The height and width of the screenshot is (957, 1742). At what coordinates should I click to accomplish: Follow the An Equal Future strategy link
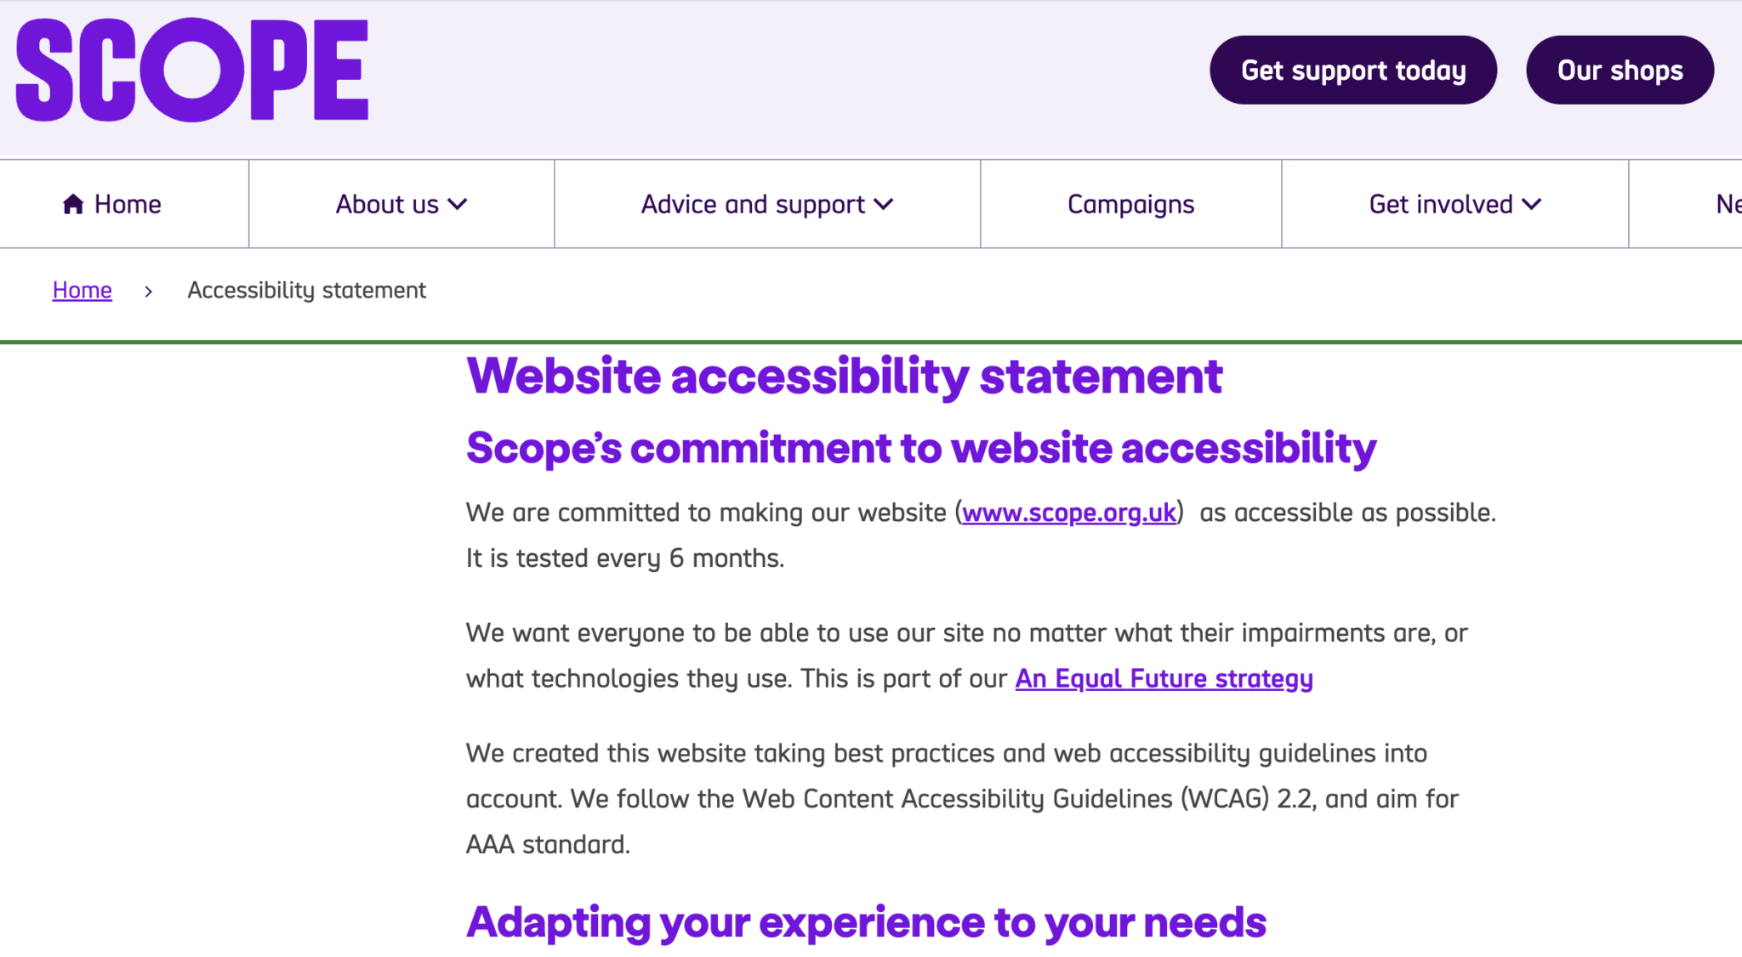point(1164,678)
